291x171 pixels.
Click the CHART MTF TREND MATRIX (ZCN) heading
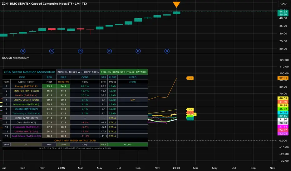75,141
